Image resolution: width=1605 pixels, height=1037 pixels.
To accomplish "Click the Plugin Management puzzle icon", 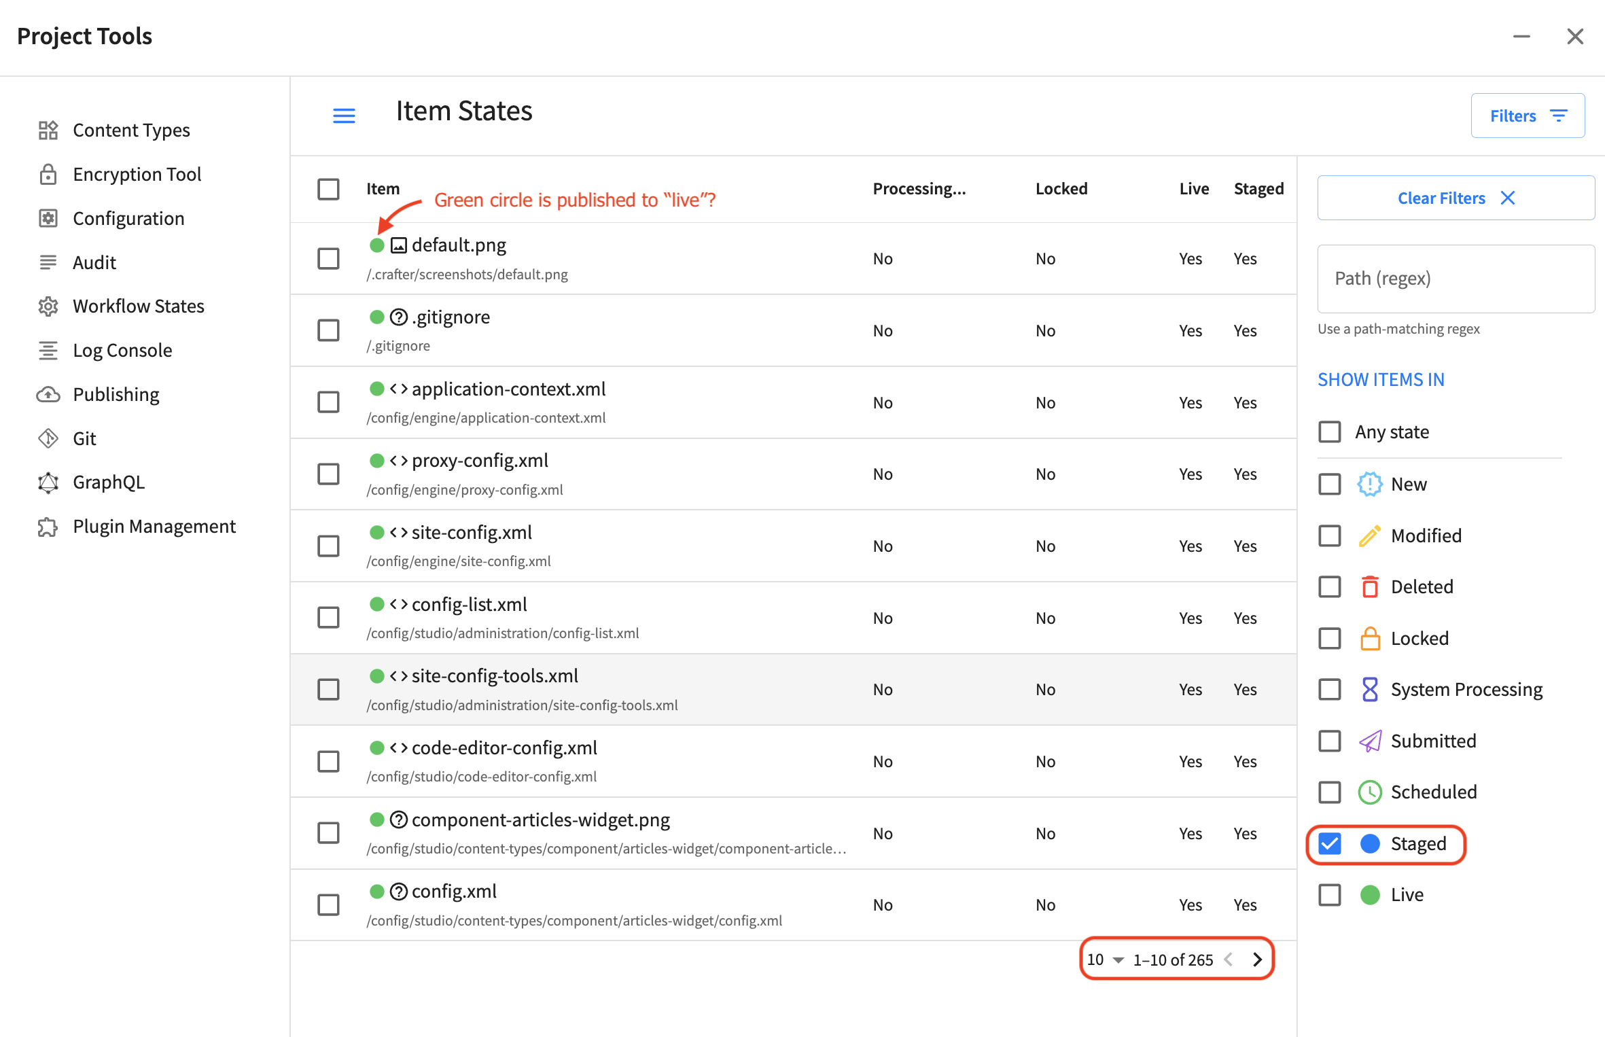I will coord(48,527).
